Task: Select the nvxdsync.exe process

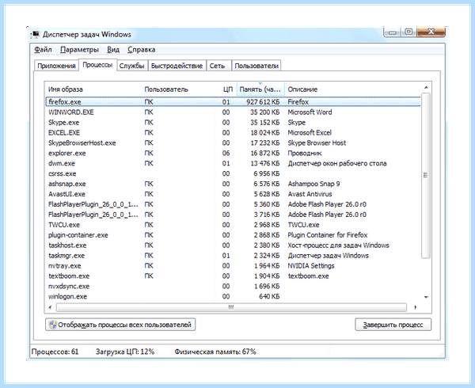Action: [x=234, y=287]
